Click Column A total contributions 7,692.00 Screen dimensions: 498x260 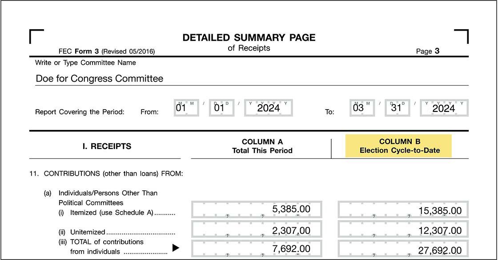pyautogui.click(x=257, y=249)
